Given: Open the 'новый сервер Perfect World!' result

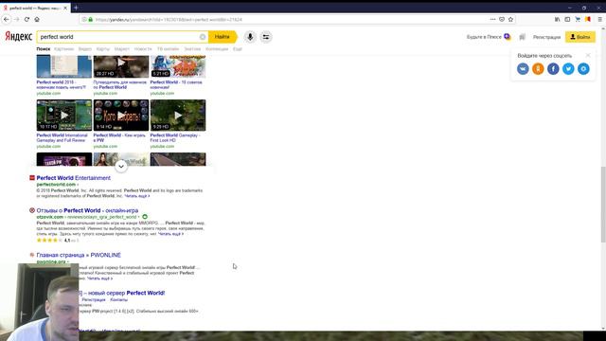Looking at the screenshot, I should 122,293.
